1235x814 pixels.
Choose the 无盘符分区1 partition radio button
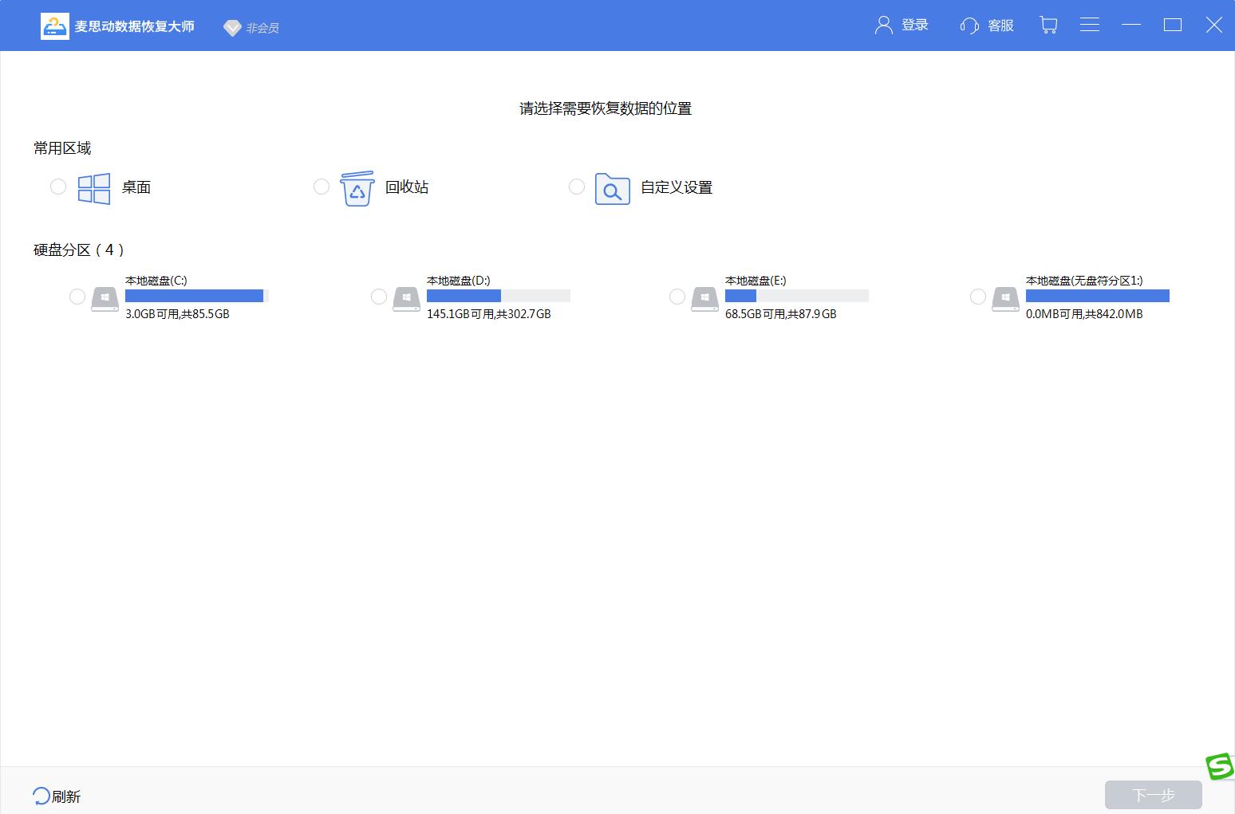978,297
